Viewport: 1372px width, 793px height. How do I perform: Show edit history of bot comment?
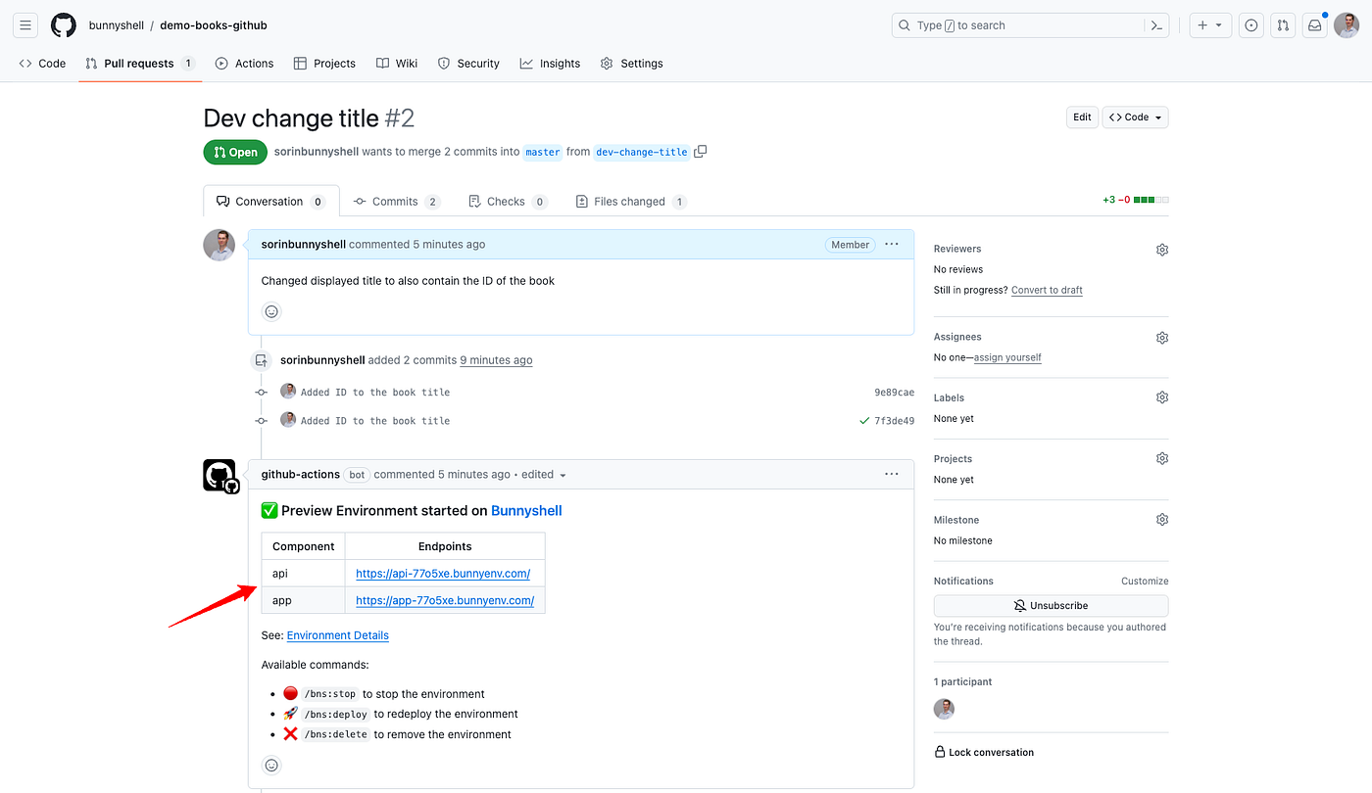544,475
